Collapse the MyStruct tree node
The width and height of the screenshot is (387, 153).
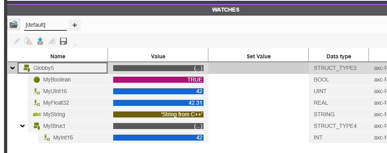click(x=22, y=126)
